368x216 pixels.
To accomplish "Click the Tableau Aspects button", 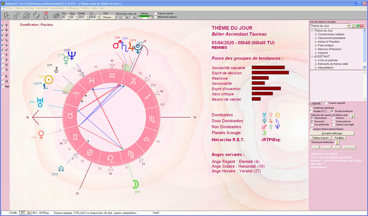I will tap(321, 138).
